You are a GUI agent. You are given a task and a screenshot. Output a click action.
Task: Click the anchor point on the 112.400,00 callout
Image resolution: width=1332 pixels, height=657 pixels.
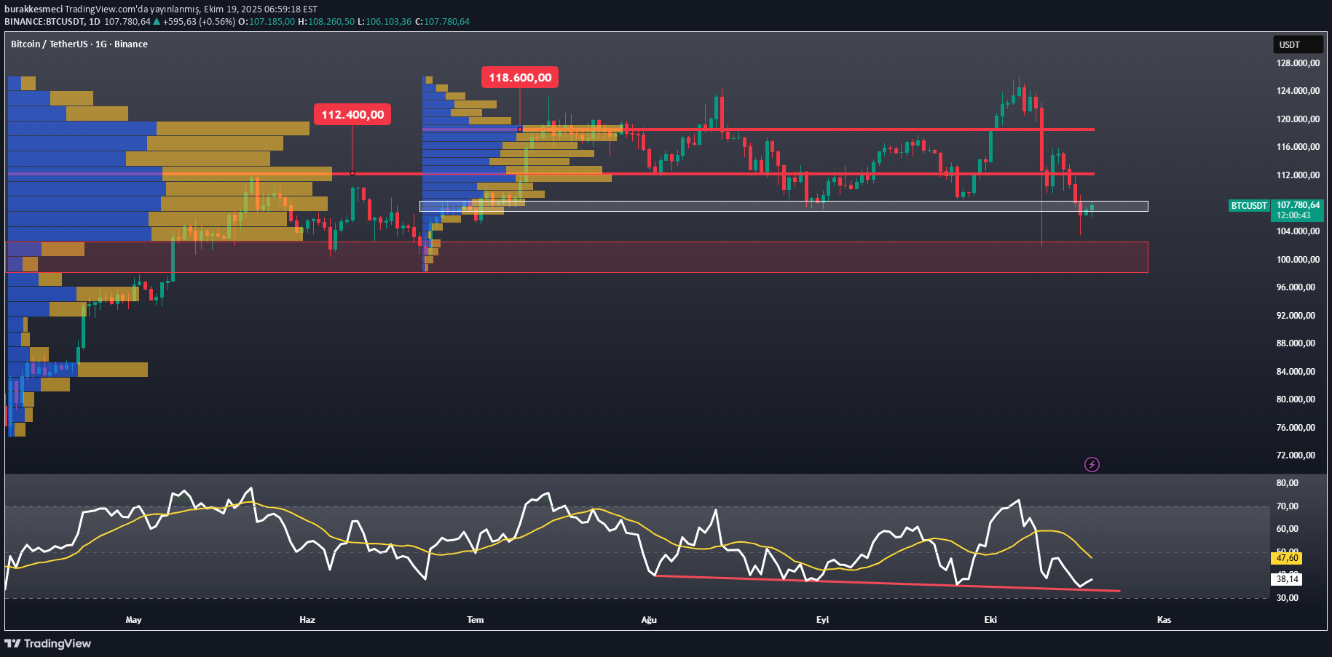click(352, 173)
